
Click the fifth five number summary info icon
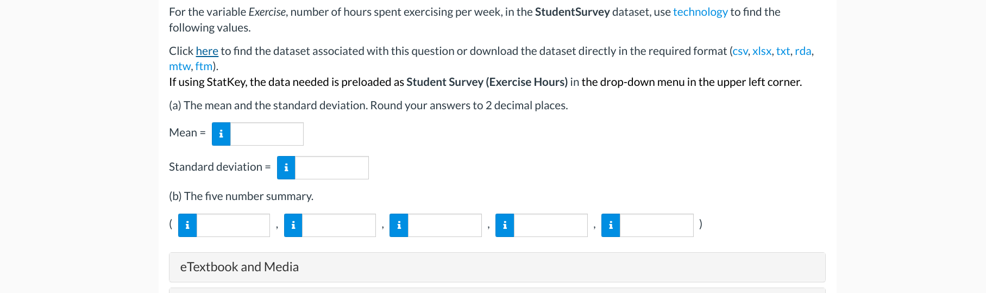click(611, 225)
